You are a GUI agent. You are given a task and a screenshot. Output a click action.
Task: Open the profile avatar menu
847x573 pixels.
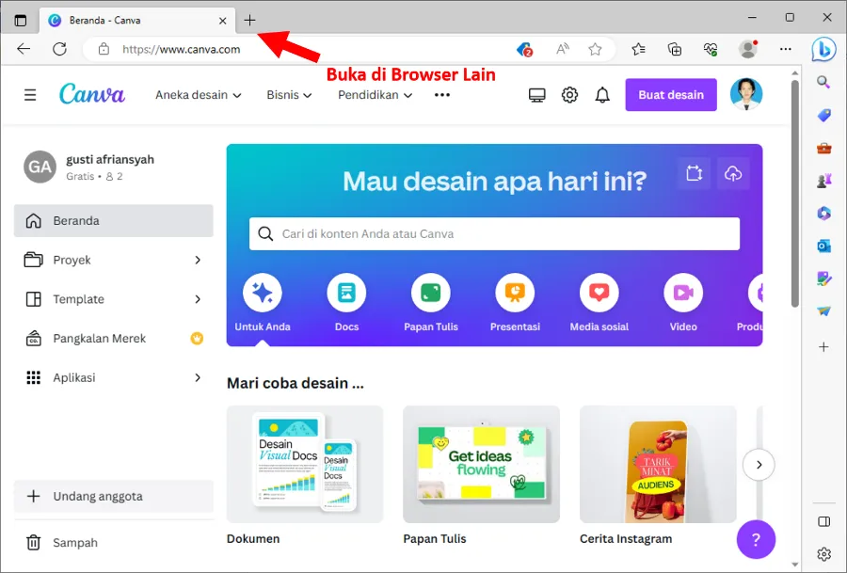click(x=746, y=94)
